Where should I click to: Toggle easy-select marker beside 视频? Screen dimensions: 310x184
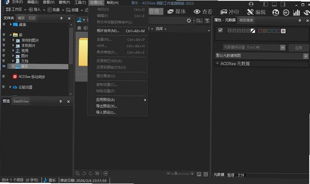point(4,50)
